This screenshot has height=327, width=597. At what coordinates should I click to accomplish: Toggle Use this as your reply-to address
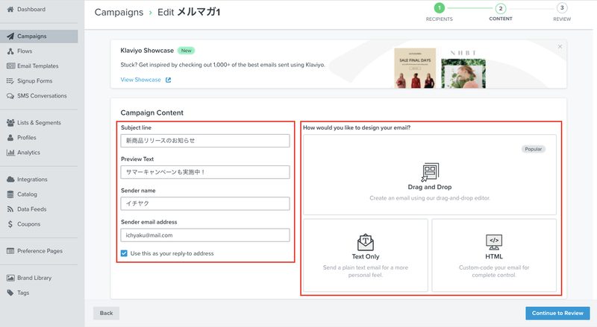coord(124,253)
